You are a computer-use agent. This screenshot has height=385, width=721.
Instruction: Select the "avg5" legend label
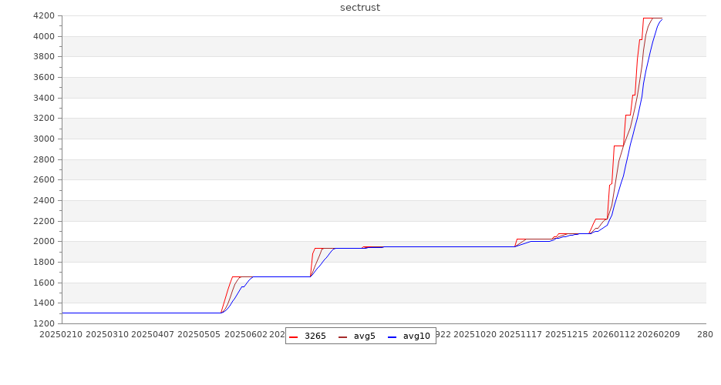[x=364, y=336]
